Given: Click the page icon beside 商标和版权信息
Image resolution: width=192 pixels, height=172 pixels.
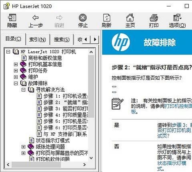Looking at the screenshot, I should pos(24,58).
